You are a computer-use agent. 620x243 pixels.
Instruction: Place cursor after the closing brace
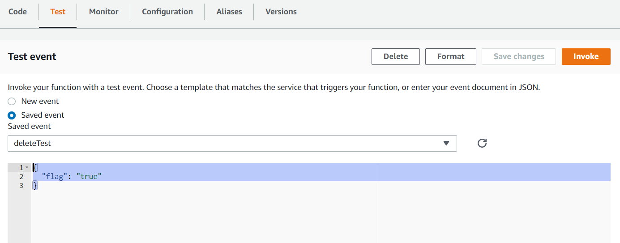pos(38,185)
